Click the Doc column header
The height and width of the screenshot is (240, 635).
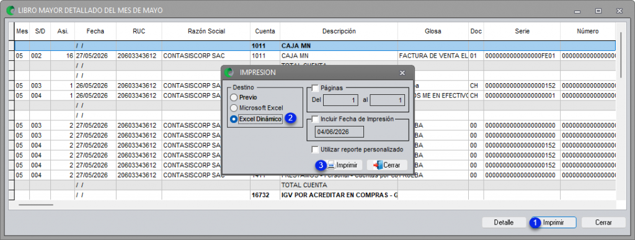(x=476, y=31)
